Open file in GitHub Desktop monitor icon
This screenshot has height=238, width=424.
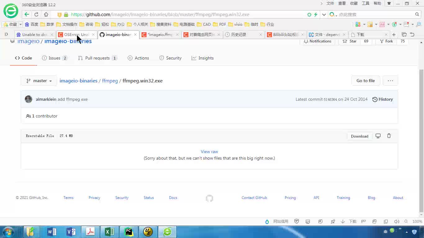click(x=378, y=136)
